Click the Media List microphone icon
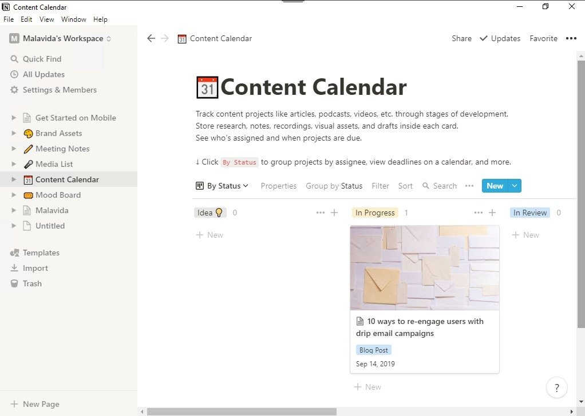This screenshot has width=585, height=416. [x=28, y=164]
